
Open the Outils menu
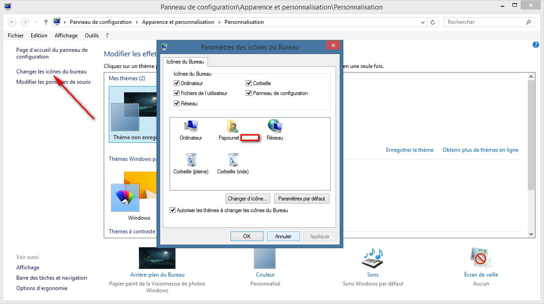tap(92, 36)
